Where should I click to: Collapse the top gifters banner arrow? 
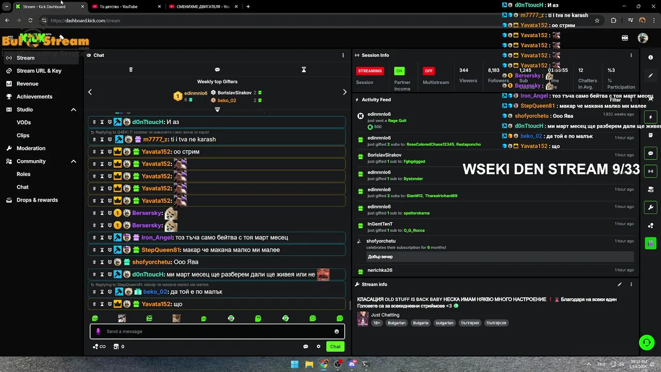[x=217, y=109]
